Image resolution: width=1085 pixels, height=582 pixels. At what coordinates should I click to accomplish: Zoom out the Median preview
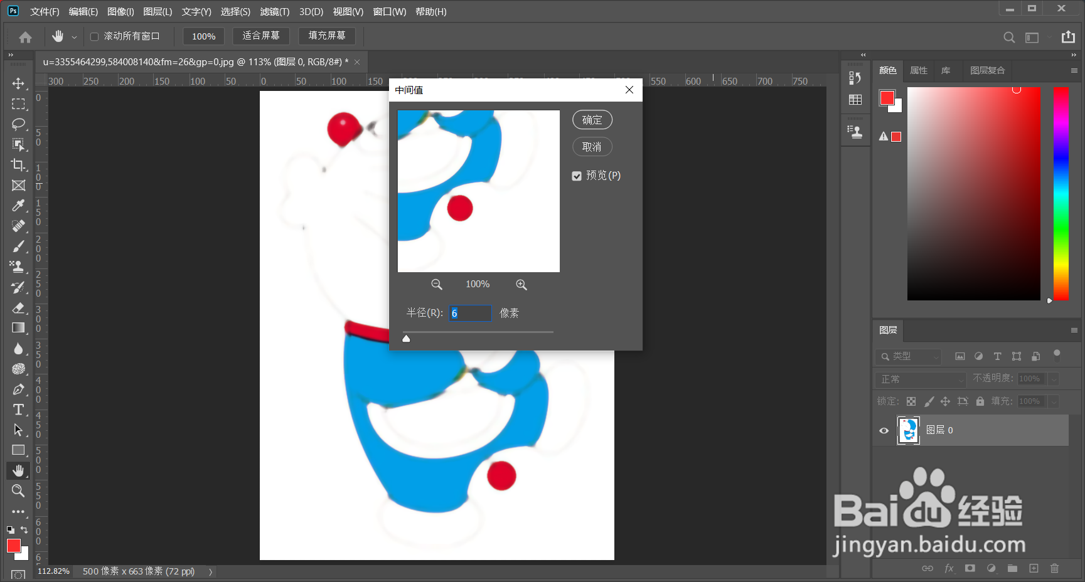tap(437, 285)
